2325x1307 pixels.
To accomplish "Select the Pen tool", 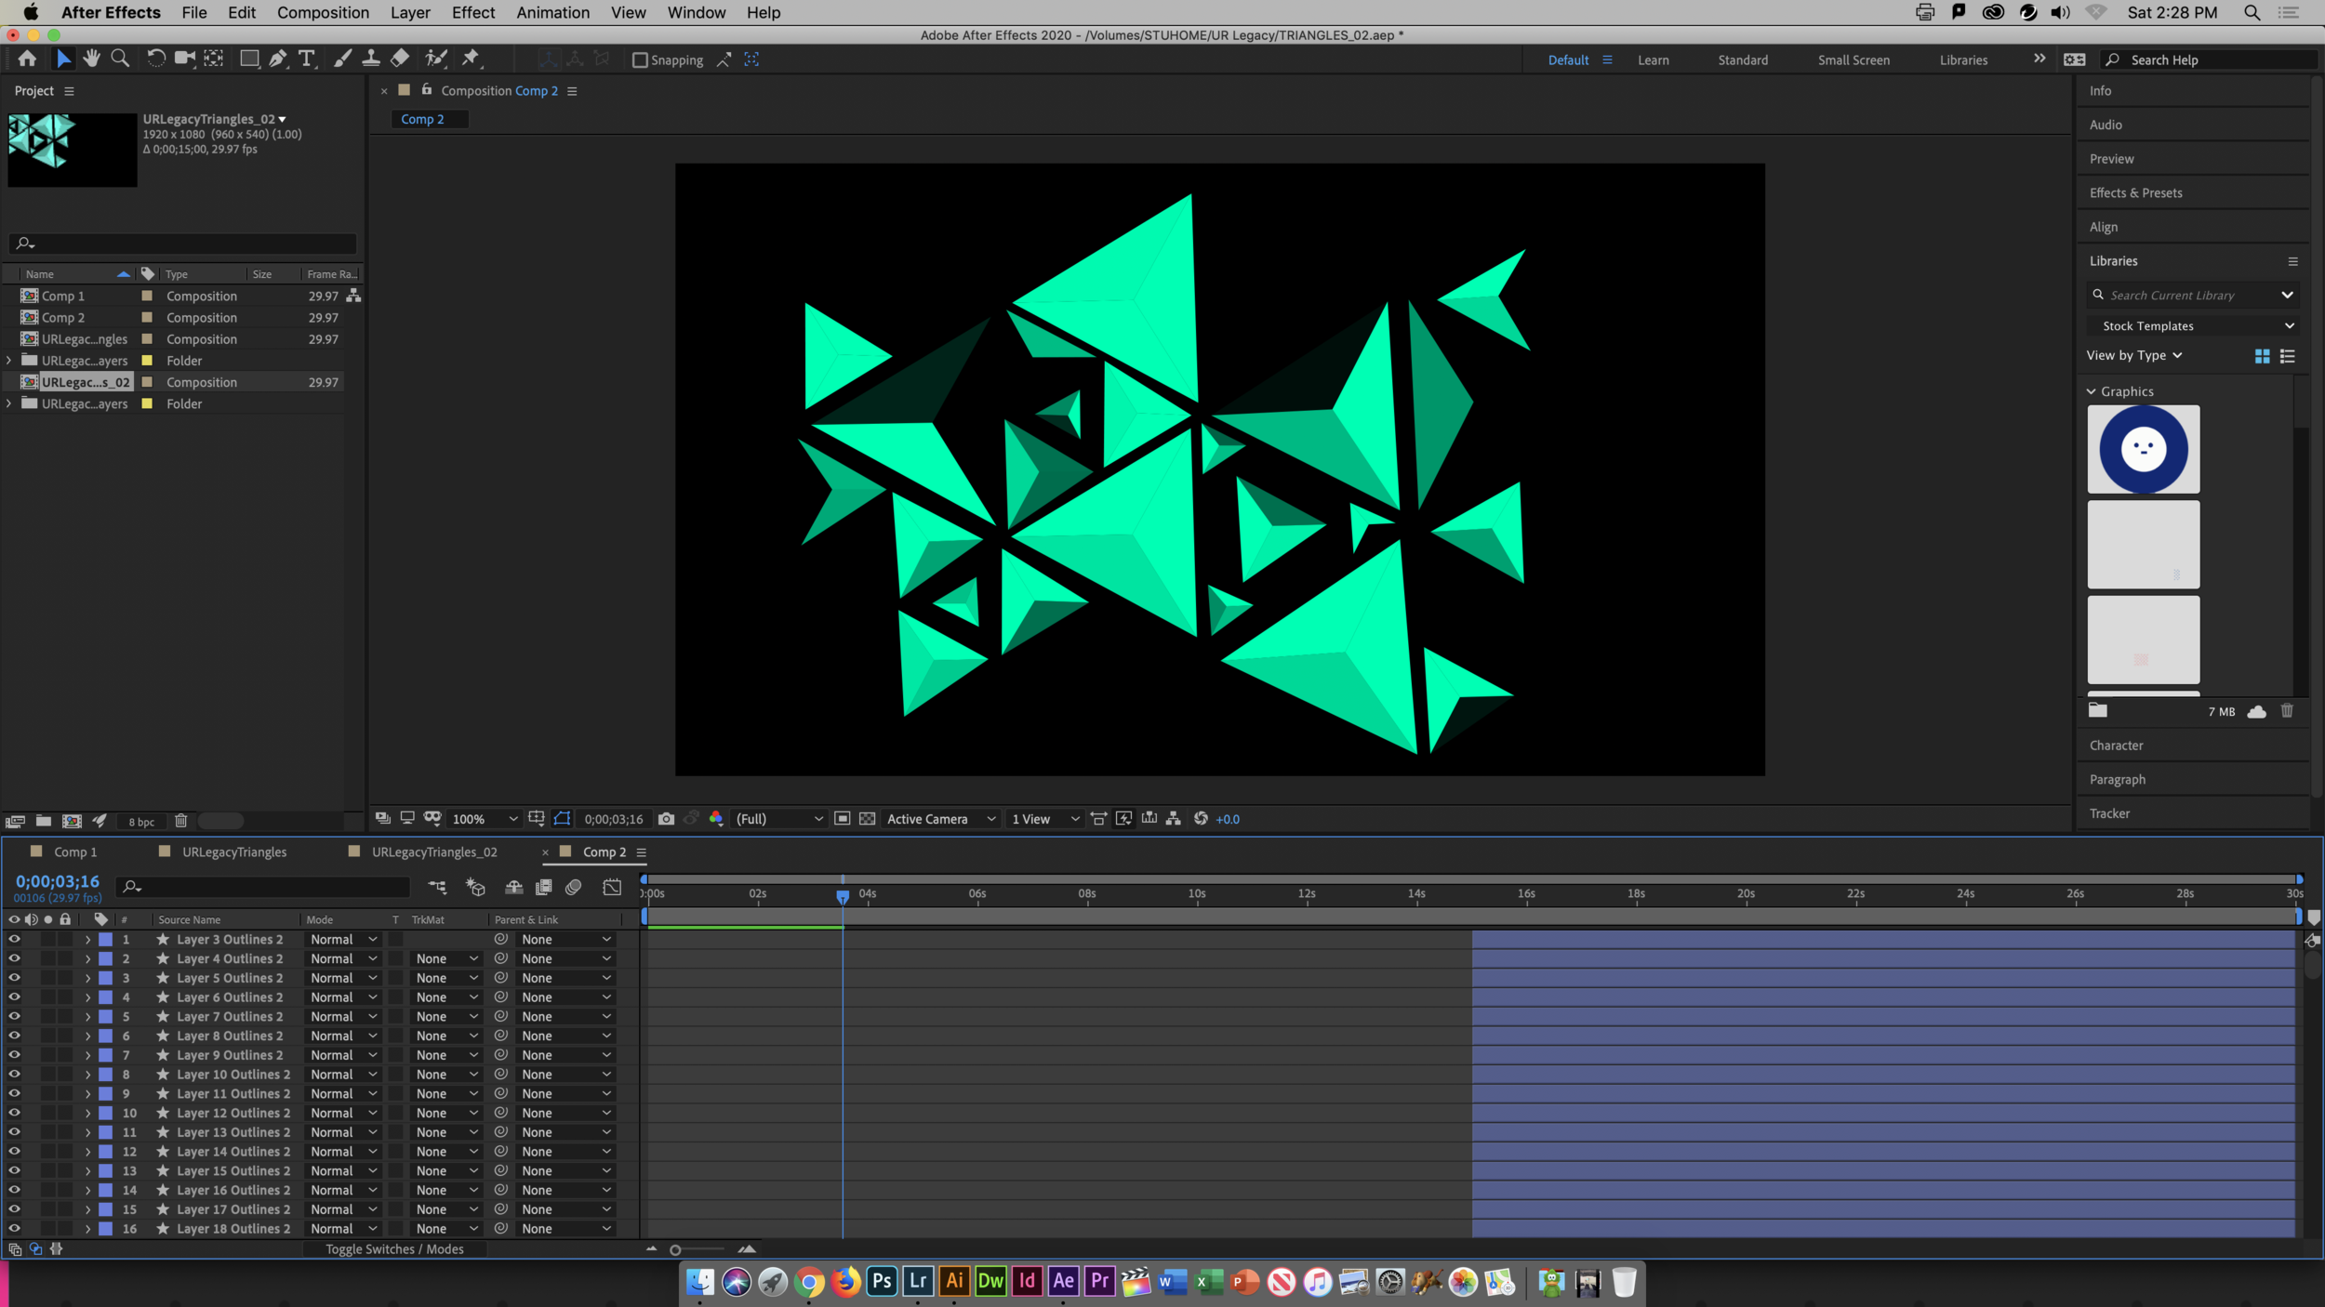I will pos(278,59).
